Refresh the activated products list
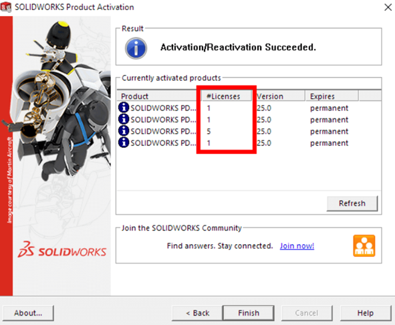This screenshot has width=395, height=325. point(352,203)
